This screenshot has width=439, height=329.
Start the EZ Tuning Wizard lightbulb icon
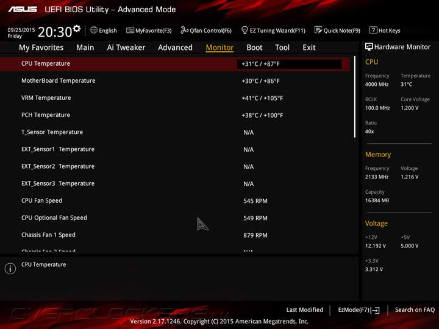pyautogui.click(x=244, y=30)
